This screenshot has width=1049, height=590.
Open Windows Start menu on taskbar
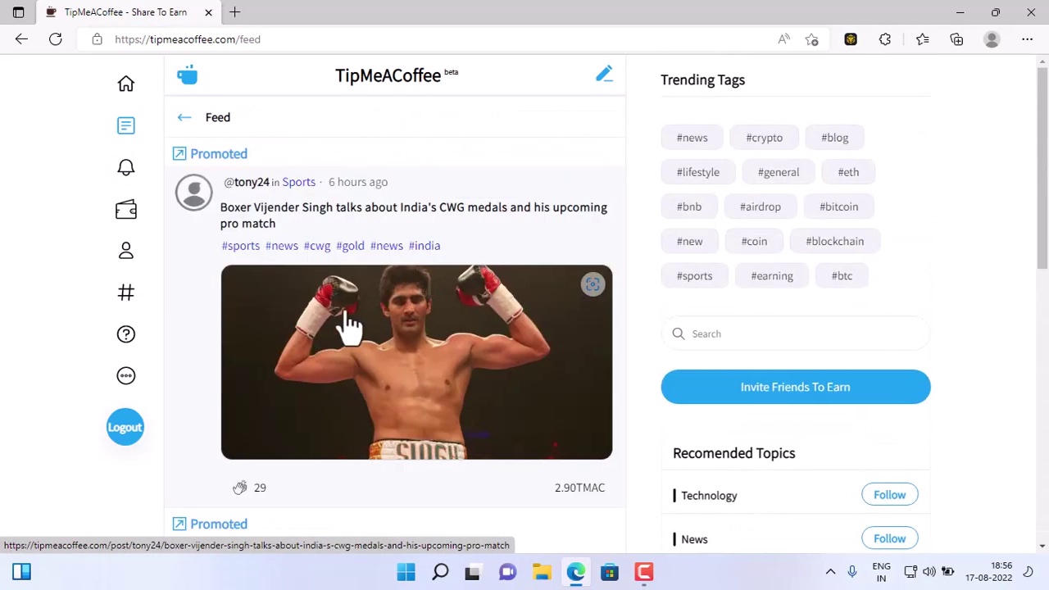(x=406, y=572)
